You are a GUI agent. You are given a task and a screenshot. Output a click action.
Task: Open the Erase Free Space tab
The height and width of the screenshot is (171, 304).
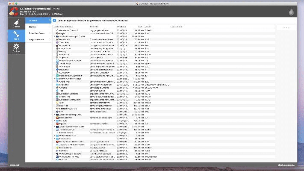click(36, 33)
